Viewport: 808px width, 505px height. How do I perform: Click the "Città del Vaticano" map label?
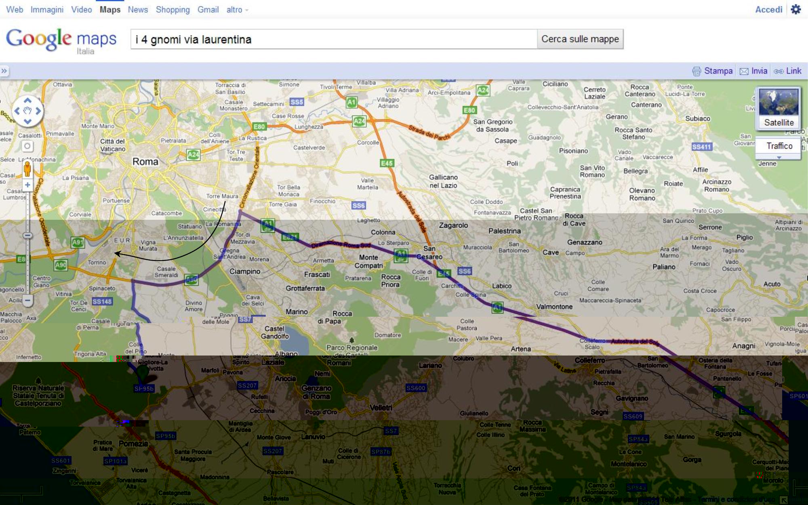[113, 145]
